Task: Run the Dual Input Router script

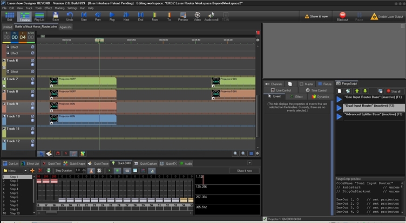Action: (339, 107)
